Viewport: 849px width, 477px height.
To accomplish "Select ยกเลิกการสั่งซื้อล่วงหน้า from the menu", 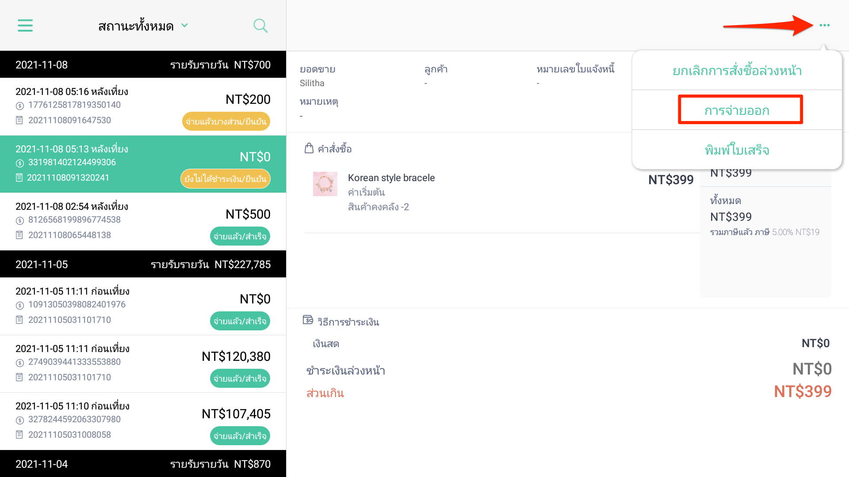I will tap(737, 71).
